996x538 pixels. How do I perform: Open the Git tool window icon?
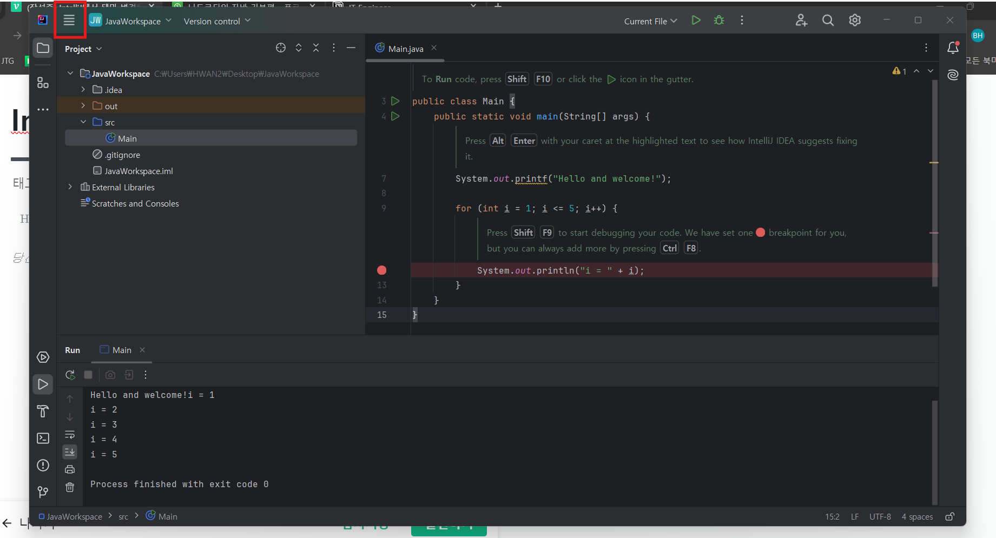tap(43, 492)
